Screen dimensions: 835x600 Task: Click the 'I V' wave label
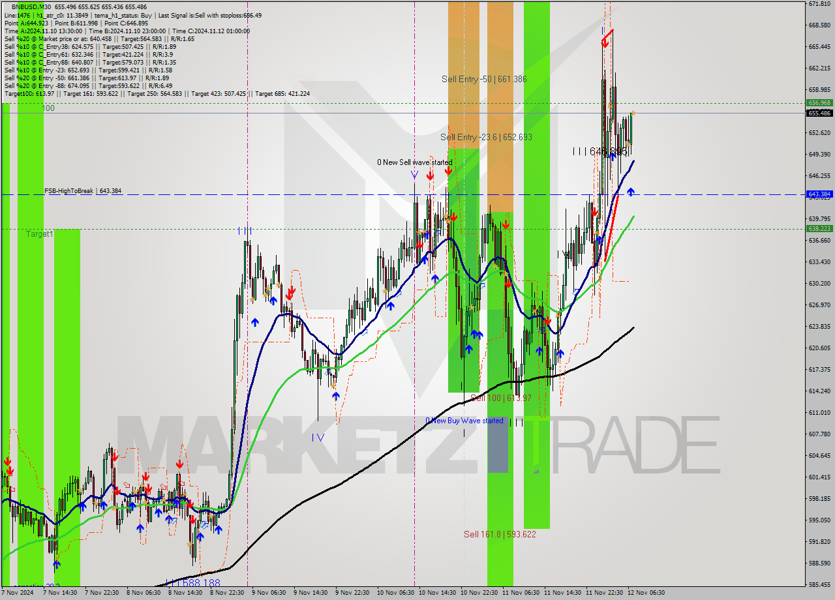tap(318, 438)
